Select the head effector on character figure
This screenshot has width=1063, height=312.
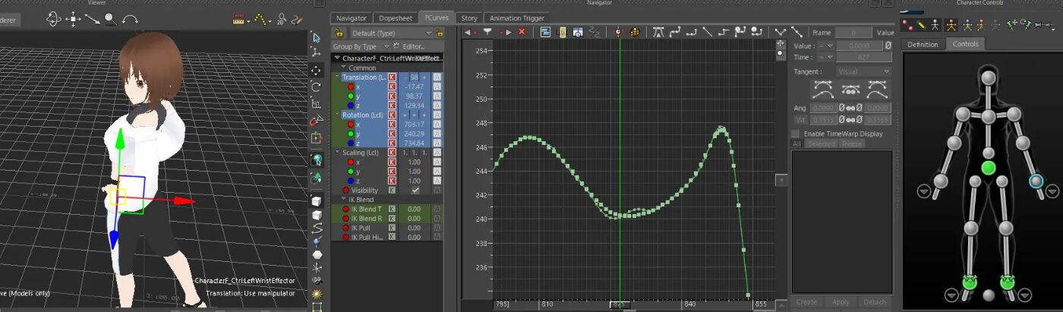(x=988, y=78)
